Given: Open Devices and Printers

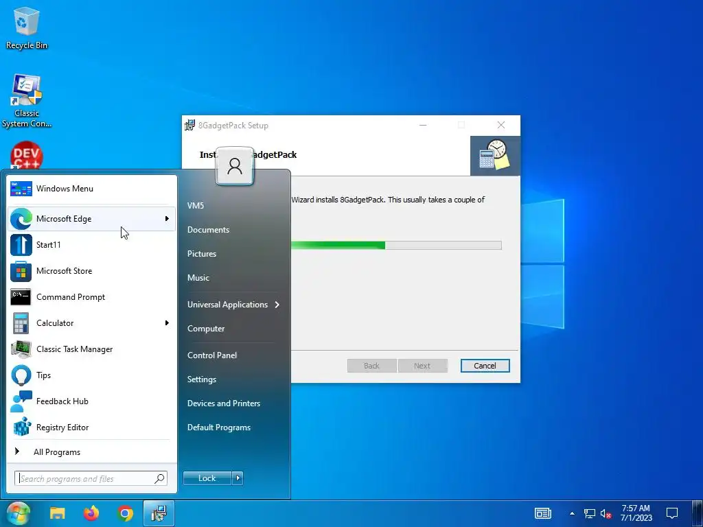Looking at the screenshot, I should point(224,403).
